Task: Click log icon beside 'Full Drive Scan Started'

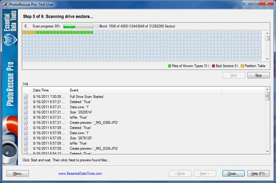Action: click(26, 96)
